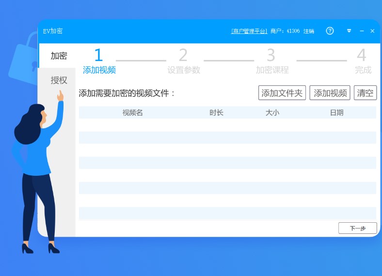This screenshot has height=276, width=382.
Task: Minimize the EV加密 window
Action: click(362, 31)
